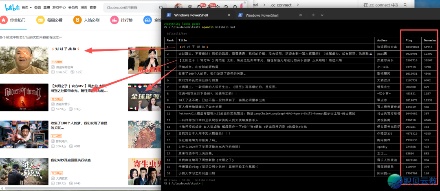Switch to the 入站必刷 tab

pos(92,20)
